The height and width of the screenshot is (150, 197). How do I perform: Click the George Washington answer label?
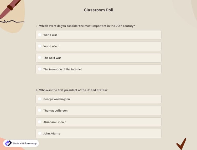[56, 99]
